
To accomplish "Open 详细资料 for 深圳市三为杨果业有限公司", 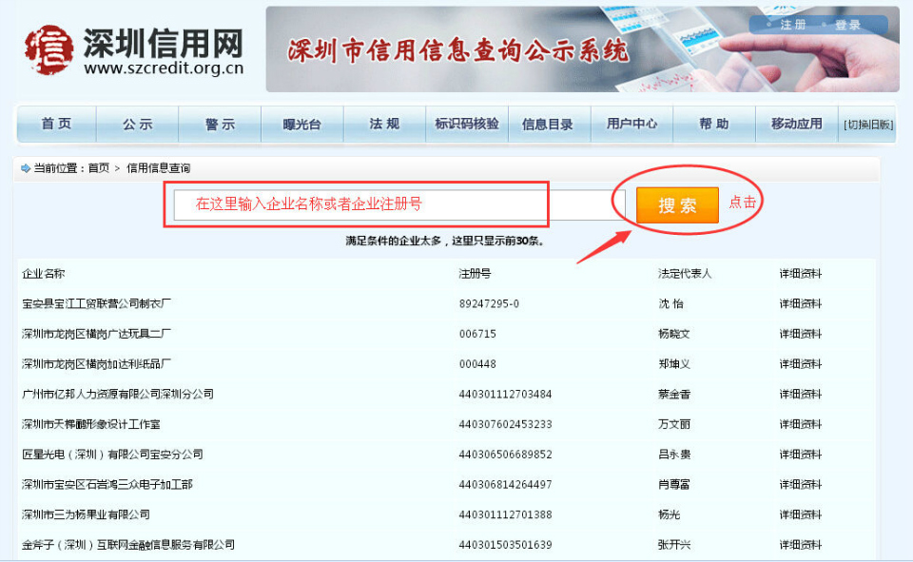I will (x=801, y=514).
